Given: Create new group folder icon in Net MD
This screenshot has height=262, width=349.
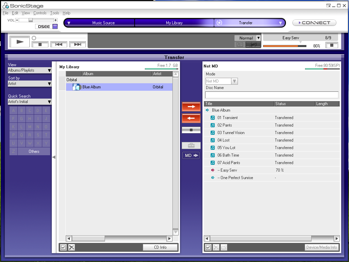Looking at the screenshot, I should coord(224,247).
